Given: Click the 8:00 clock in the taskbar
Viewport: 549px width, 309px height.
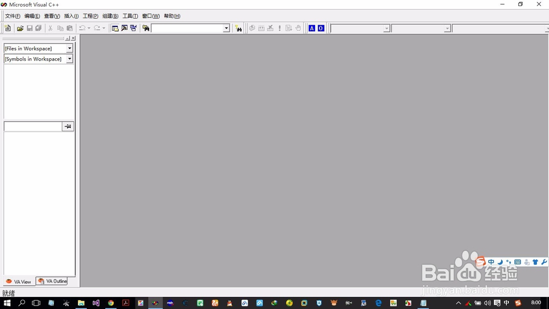Looking at the screenshot, I should click(536, 303).
